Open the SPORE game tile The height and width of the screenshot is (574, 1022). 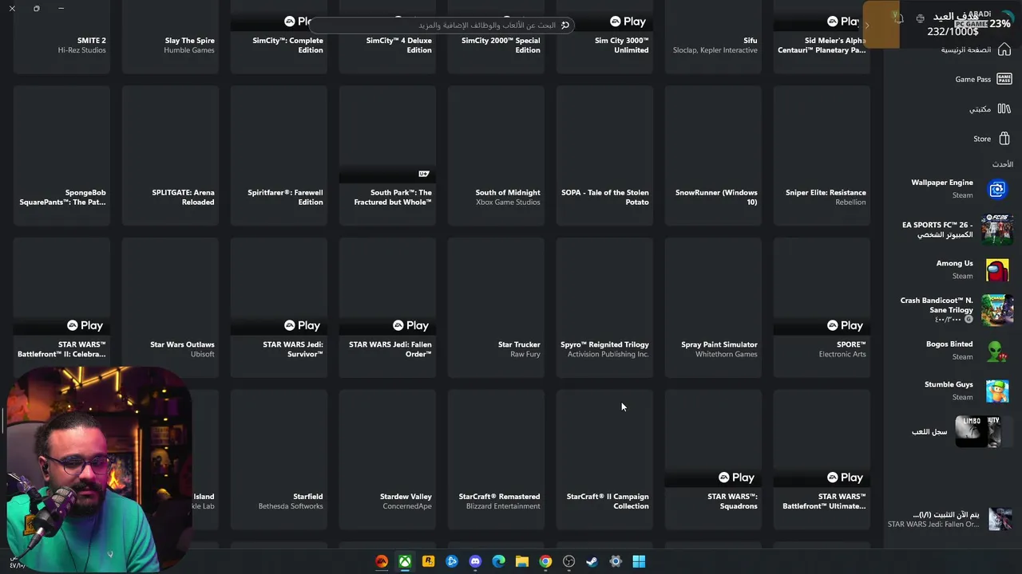pos(822,308)
